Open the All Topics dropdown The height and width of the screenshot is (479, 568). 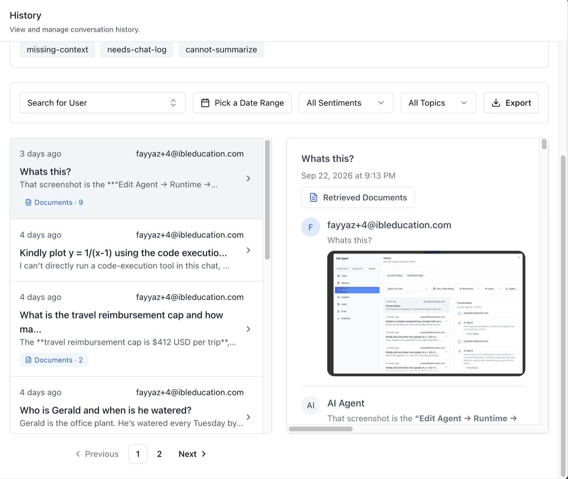pyautogui.click(x=438, y=103)
